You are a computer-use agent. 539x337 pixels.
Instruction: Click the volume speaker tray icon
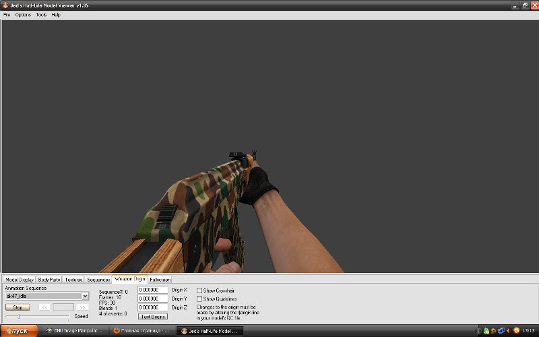509,331
